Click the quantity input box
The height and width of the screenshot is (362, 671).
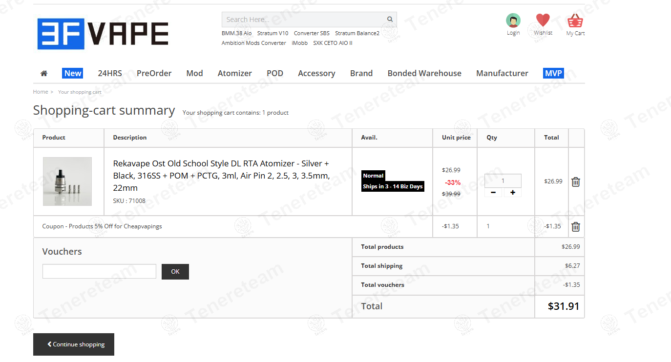[503, 181]
